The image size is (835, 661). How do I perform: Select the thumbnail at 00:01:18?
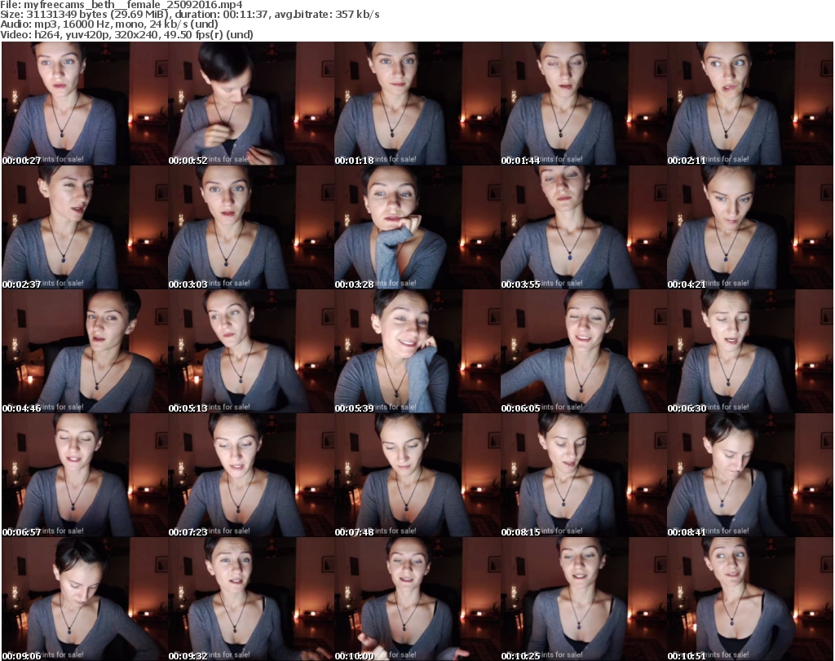[x=417, y=104]
